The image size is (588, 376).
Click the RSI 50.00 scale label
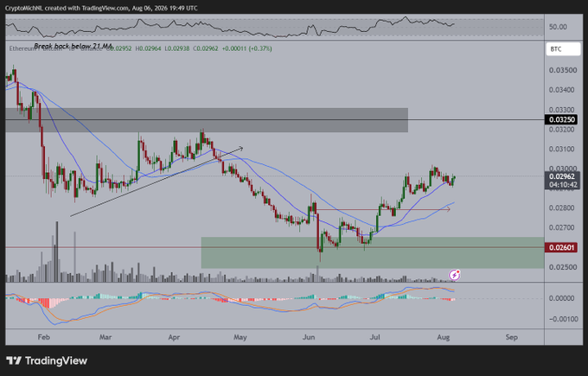tap(558, 27)
